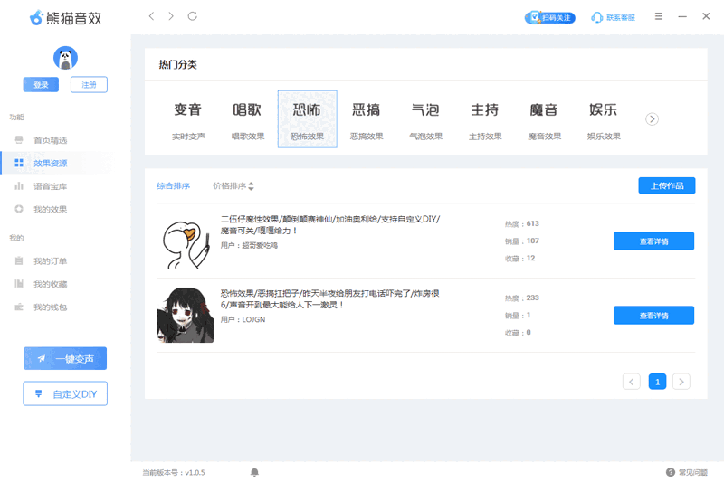The width and height of the screenshot is (724, 482).
Task: Select the 魔音 category
Action: coord(545,119)
